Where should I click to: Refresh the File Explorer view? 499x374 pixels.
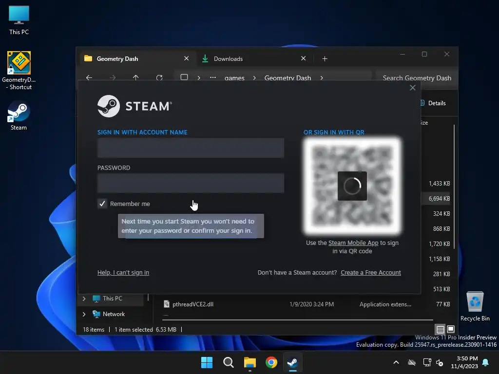pos(159,77)
